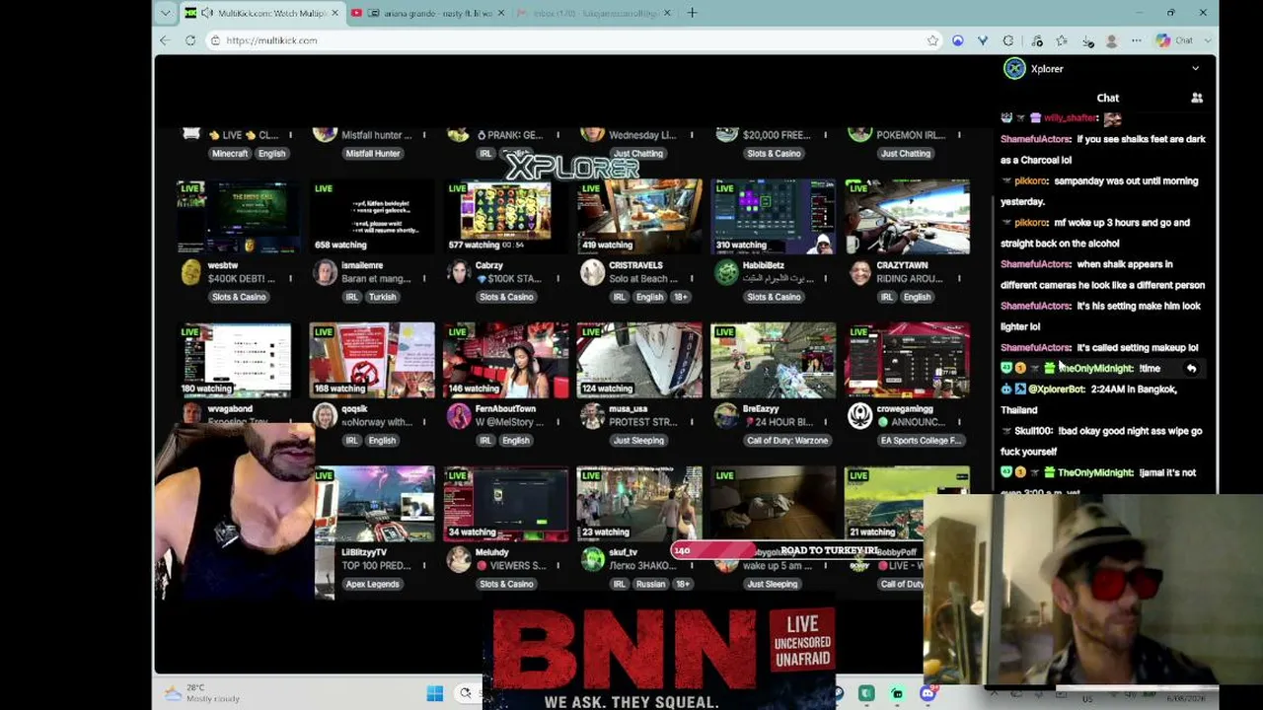The height and width of the screenshot is (710, 1263).
Task: Select Turkish tag under ismailemre
Action: (382, 297)
